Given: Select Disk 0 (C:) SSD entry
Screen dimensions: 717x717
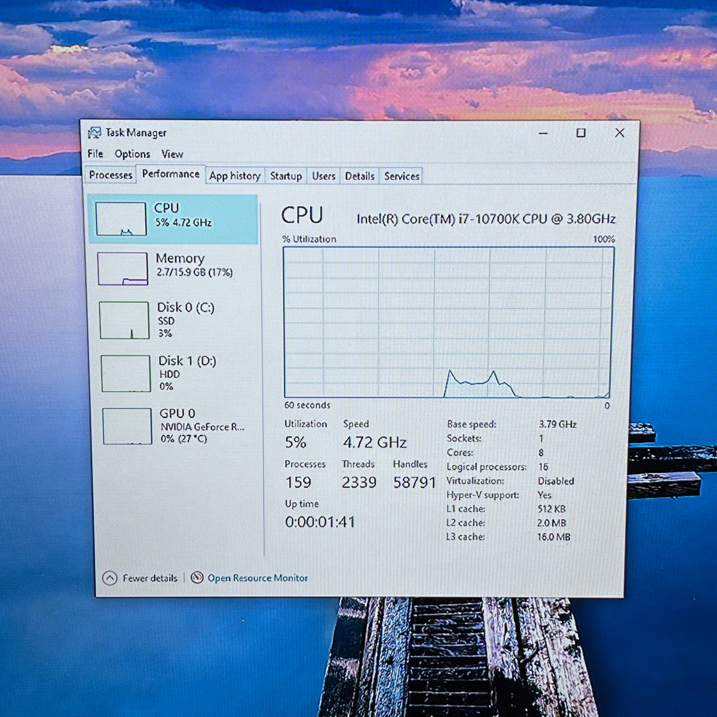Looking at the screenshot, I should click(x=175, y=320).
